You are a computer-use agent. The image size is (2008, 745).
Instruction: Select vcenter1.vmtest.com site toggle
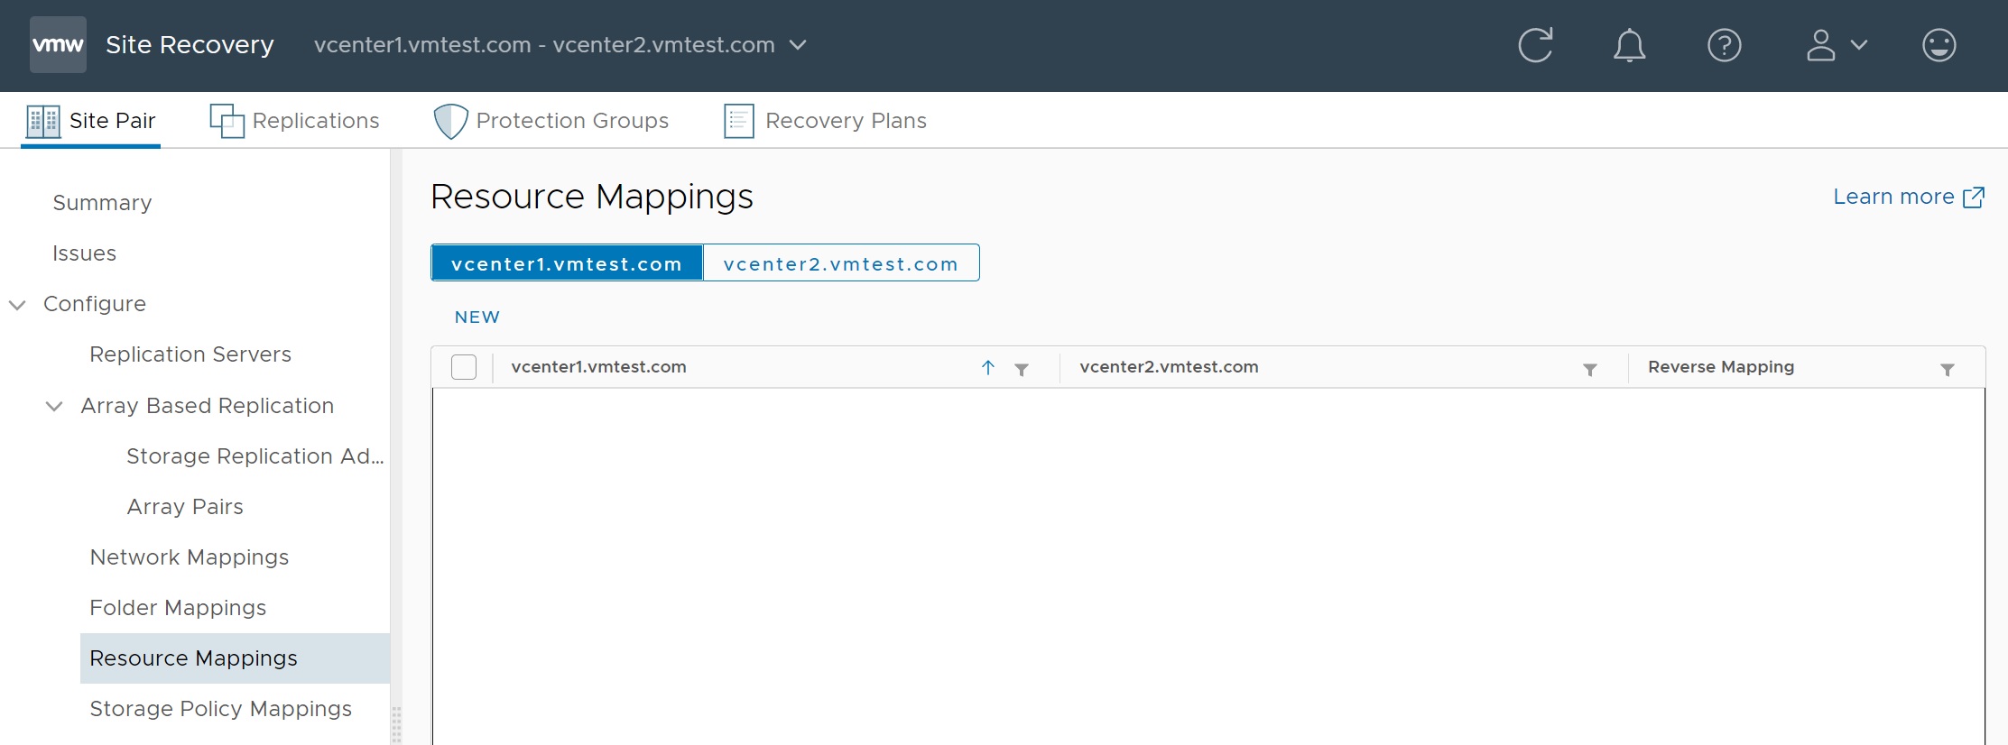(x=567, y=263)
